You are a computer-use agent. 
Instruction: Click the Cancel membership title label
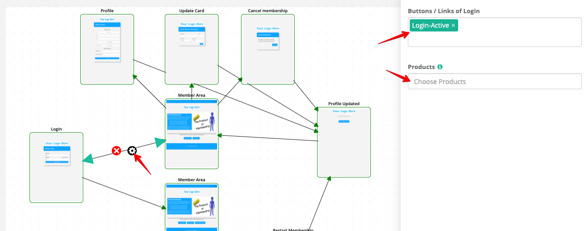click(268, 11)
